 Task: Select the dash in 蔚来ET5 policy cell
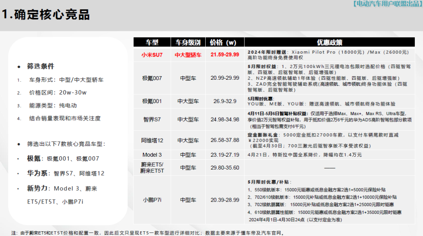(330, 168)
